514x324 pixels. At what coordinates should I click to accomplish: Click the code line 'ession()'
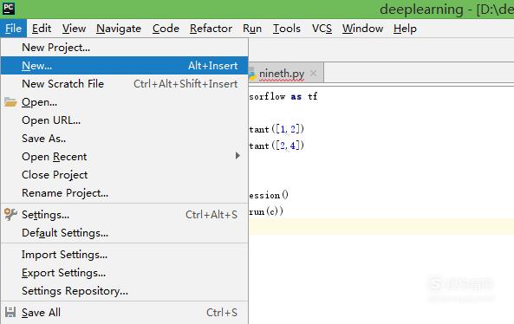click(269, 195)
